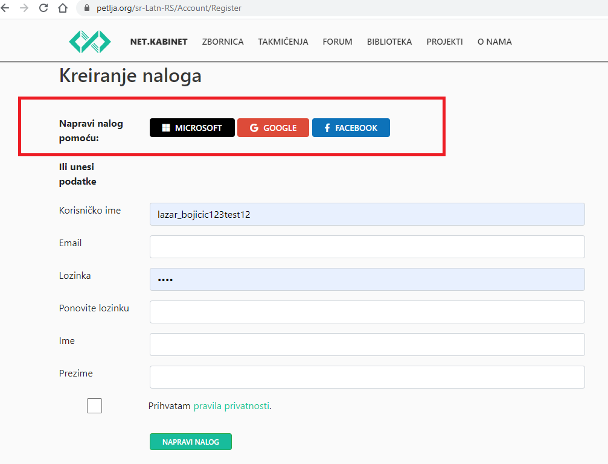Click the Petlja logo icon
This screenshot has height=464, width=608.
tap(90, 42)
